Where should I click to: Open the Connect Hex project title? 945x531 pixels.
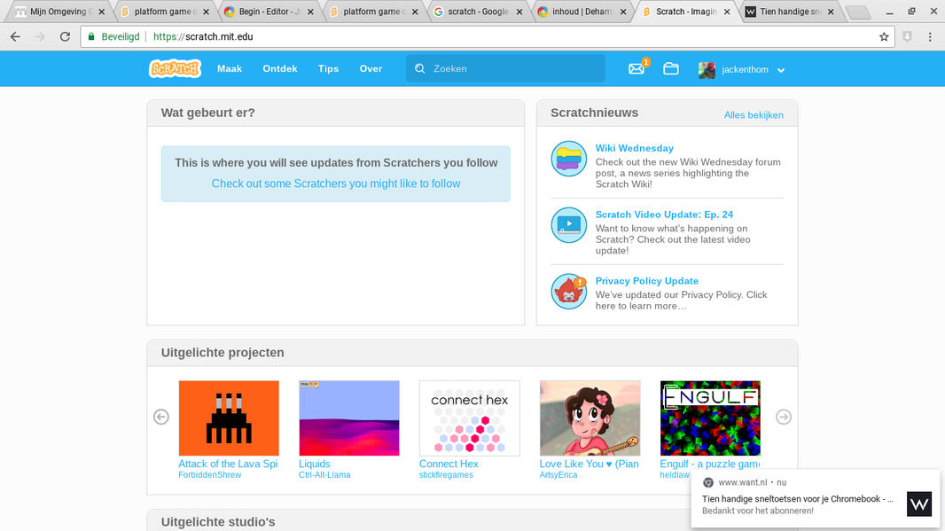[x=449, y=465]
